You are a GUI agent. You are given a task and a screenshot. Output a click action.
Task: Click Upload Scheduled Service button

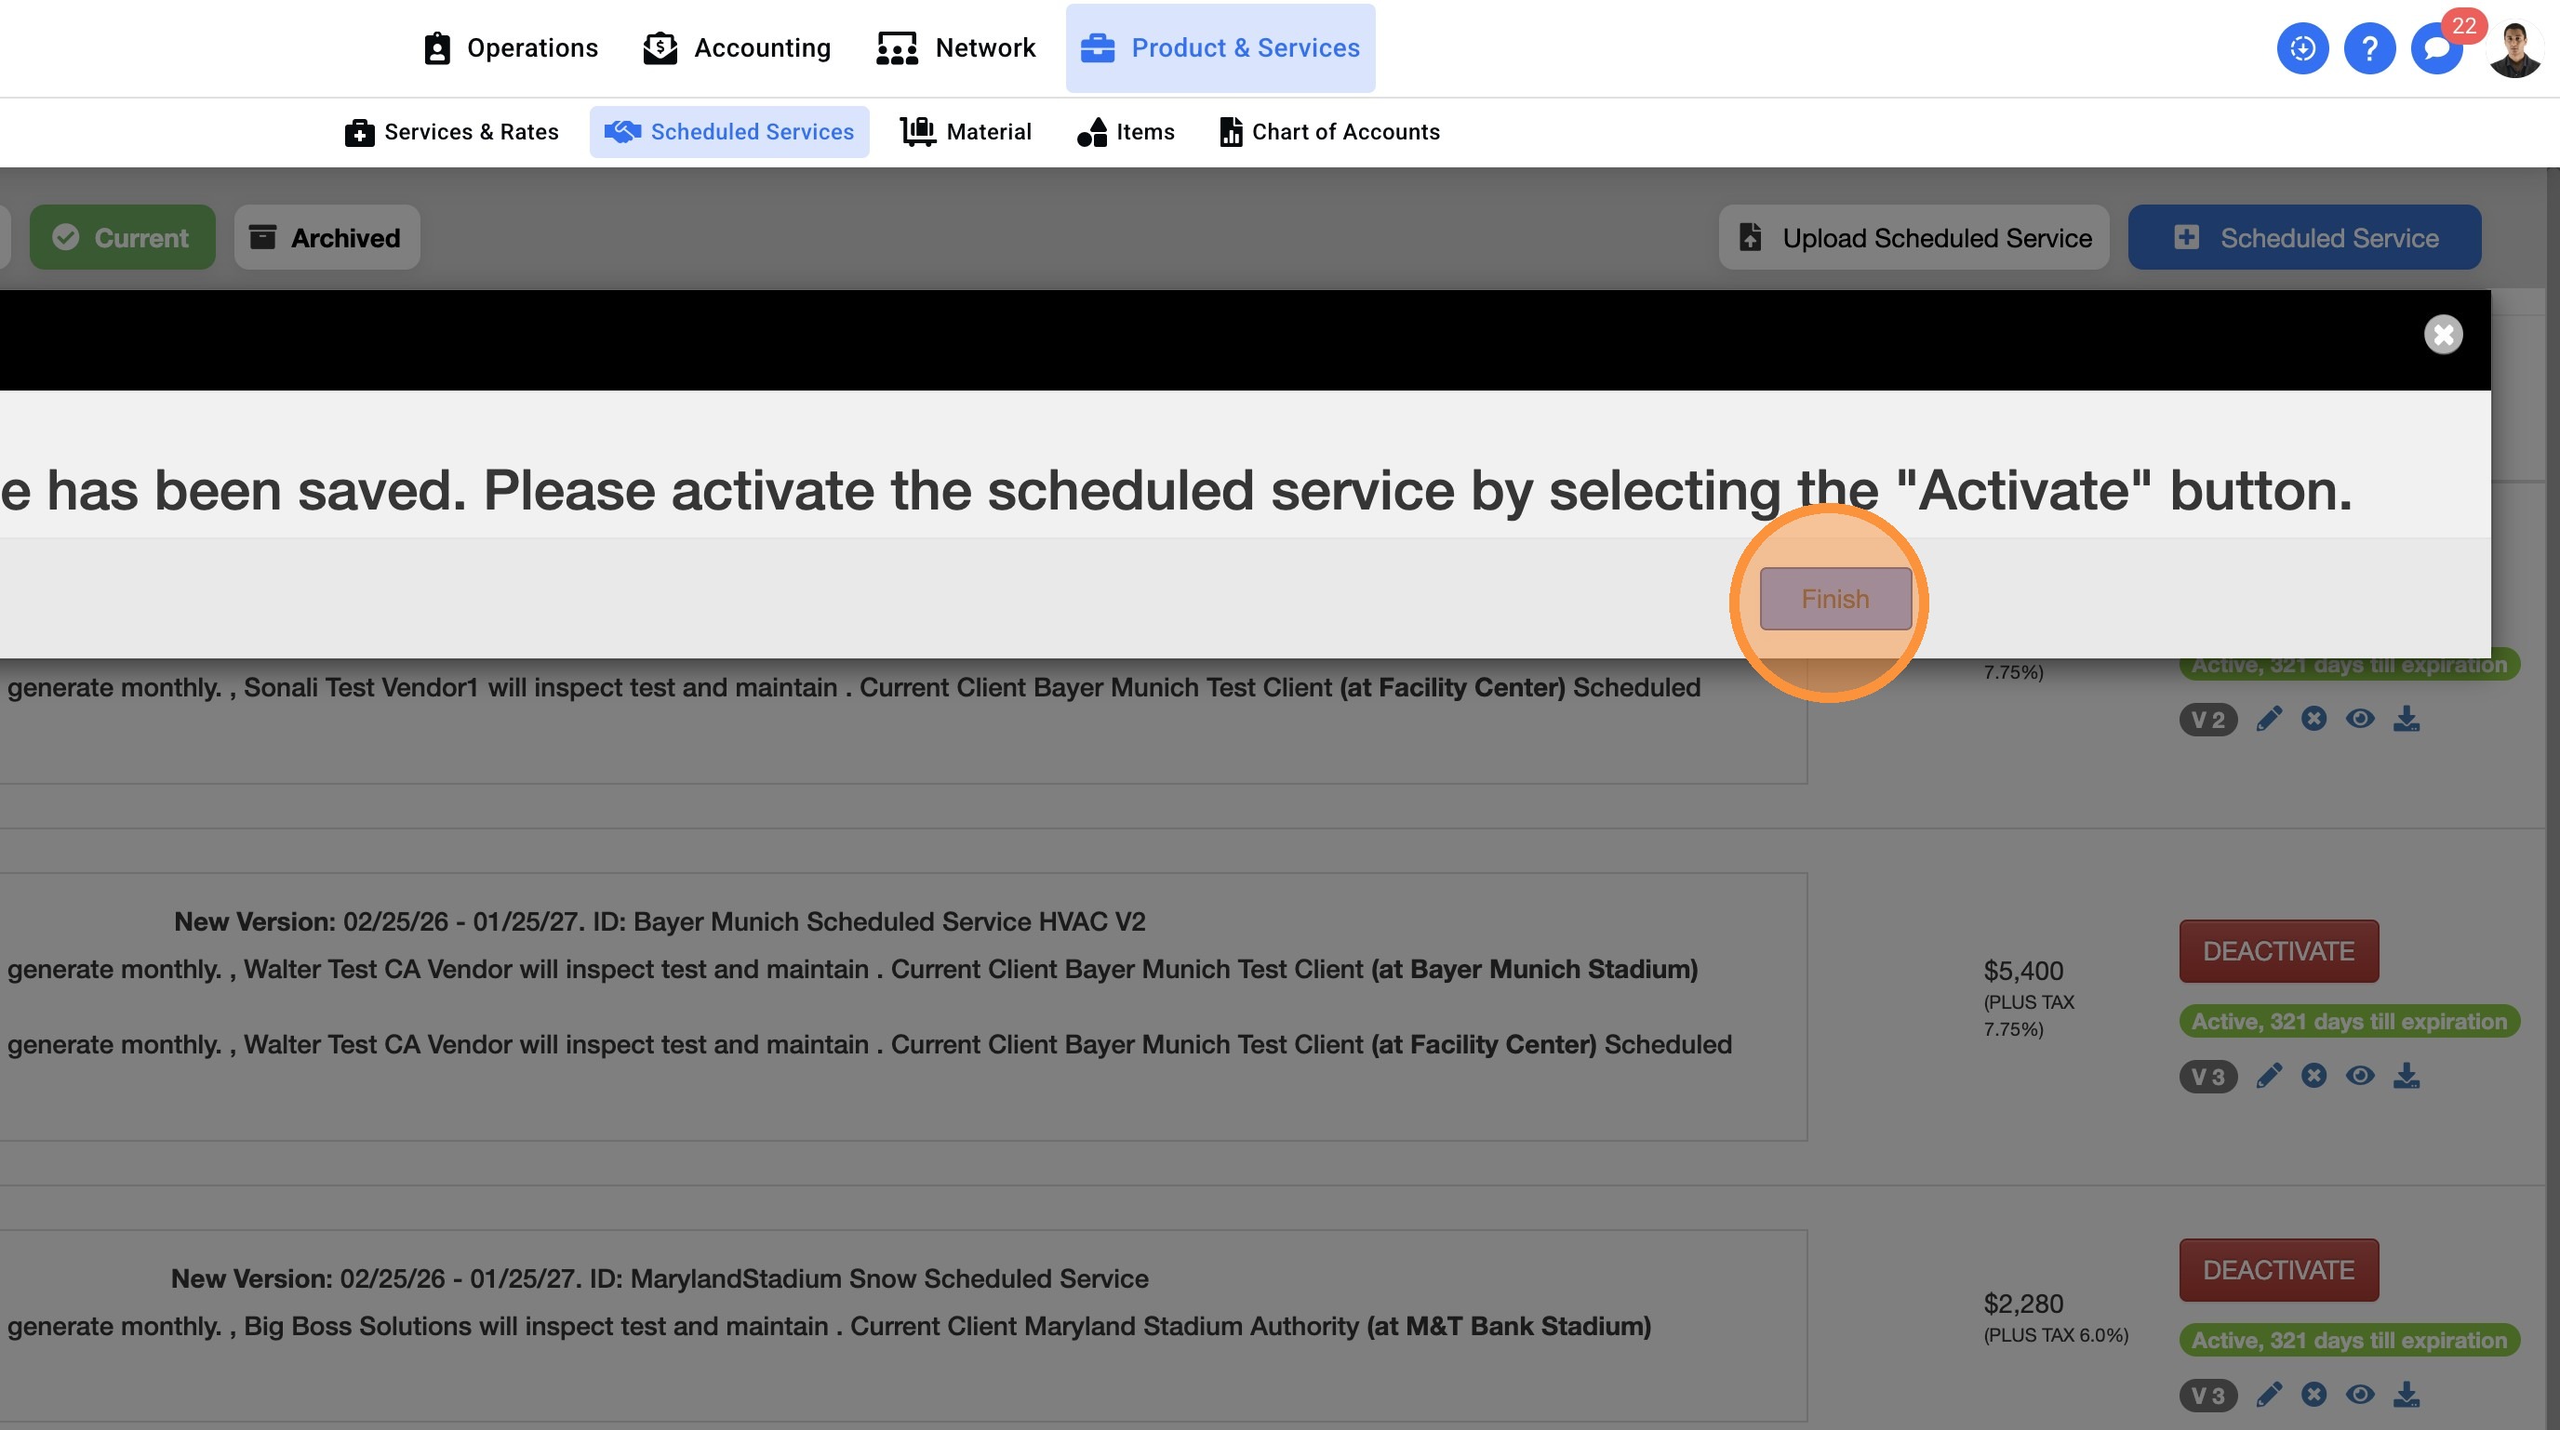pyautogui.click(x=1913, y=237)
